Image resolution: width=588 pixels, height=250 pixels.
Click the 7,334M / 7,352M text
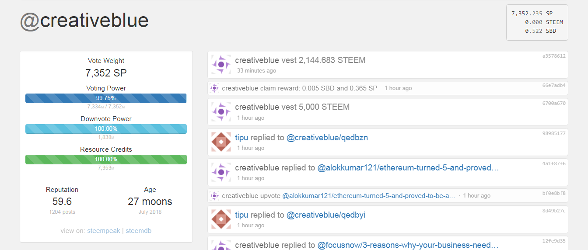click(106, 107)
